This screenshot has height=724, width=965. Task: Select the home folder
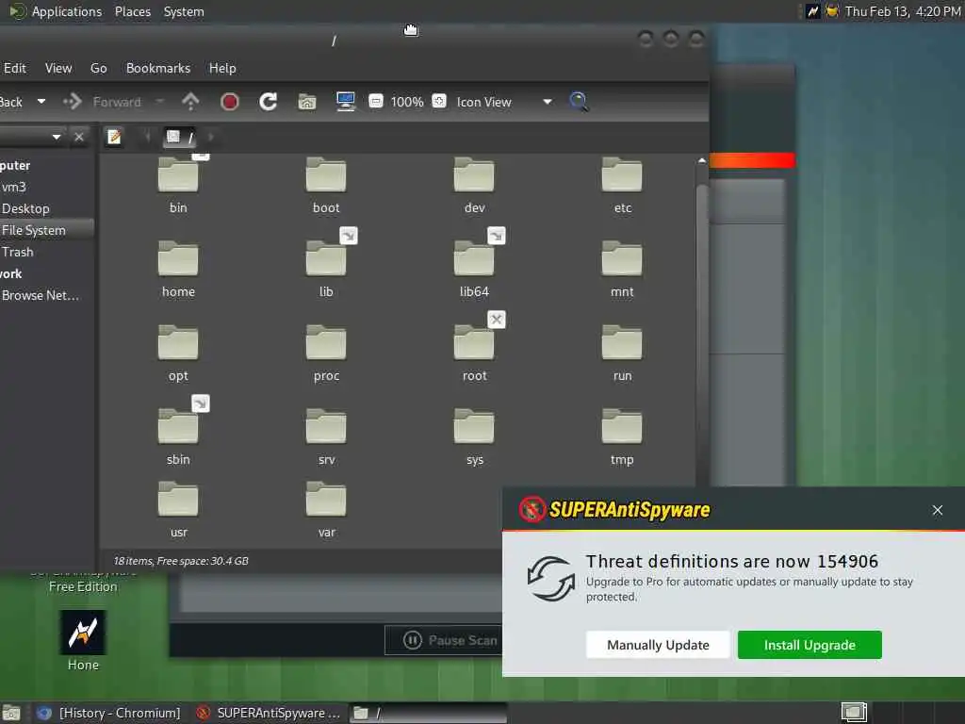coord(178,269)
